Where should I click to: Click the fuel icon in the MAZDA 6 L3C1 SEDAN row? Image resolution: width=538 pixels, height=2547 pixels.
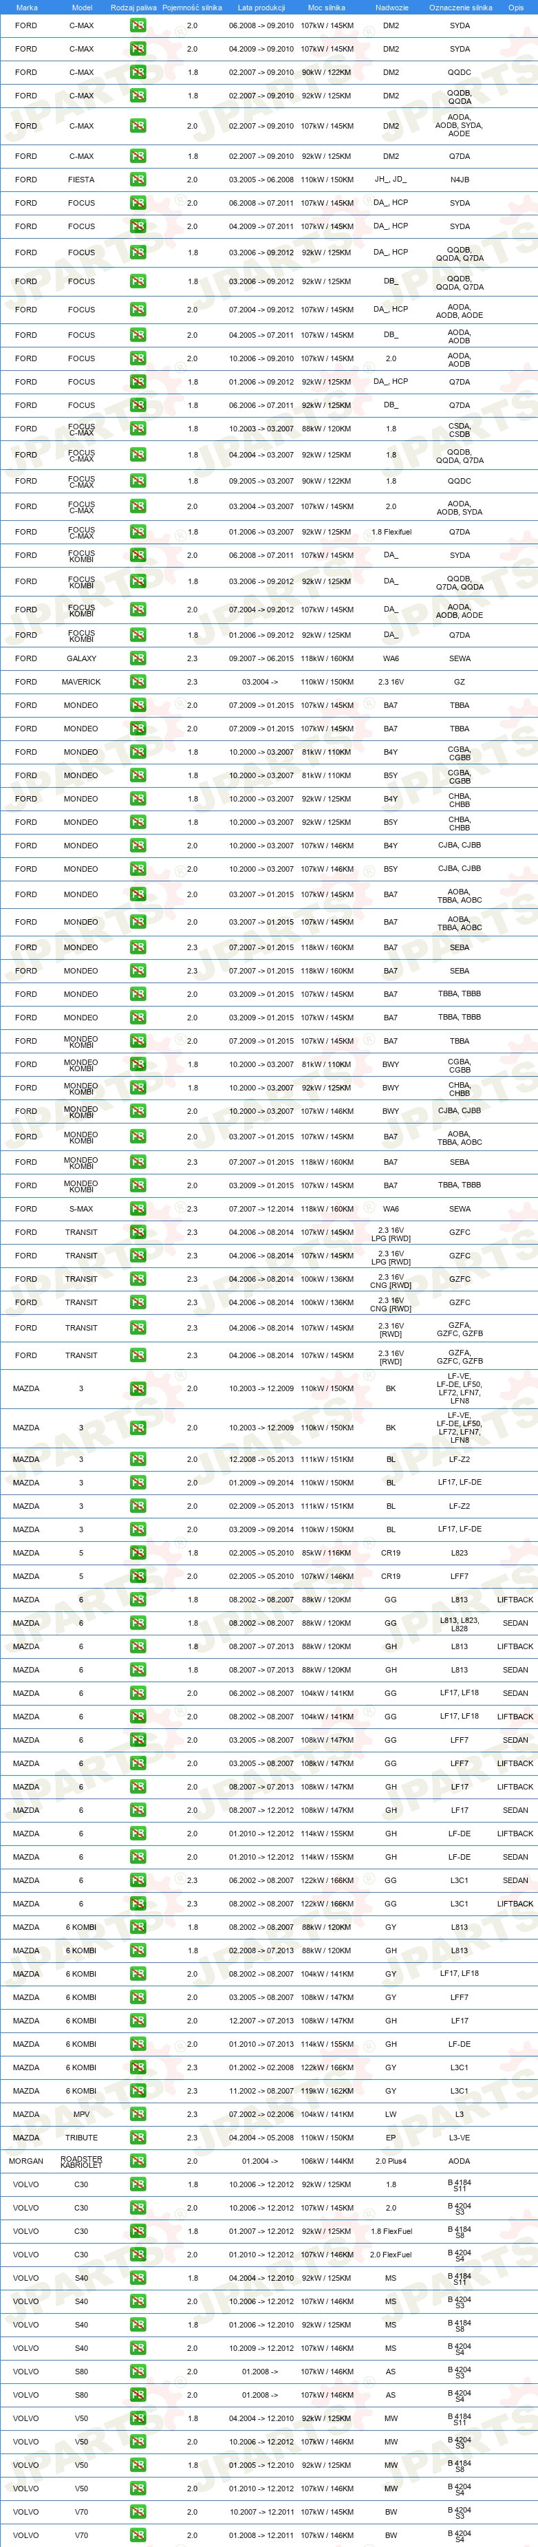point(138,1880)
